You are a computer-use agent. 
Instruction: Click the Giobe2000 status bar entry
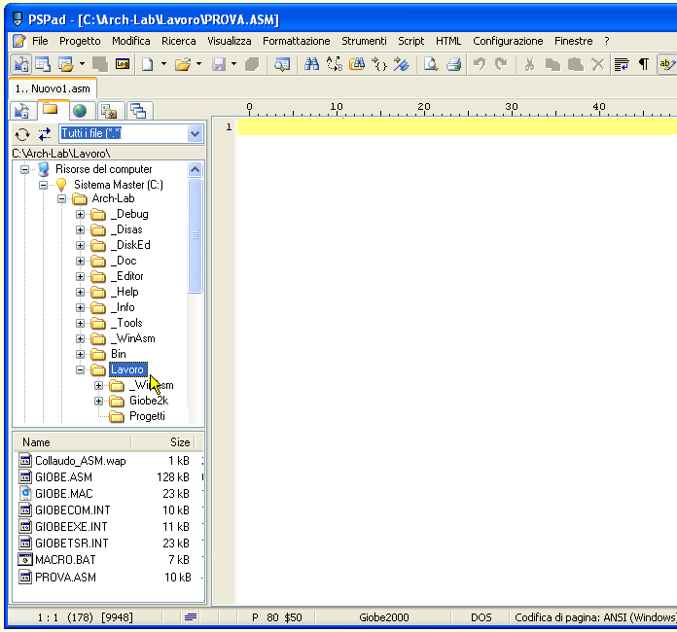(x=384, y=617)
